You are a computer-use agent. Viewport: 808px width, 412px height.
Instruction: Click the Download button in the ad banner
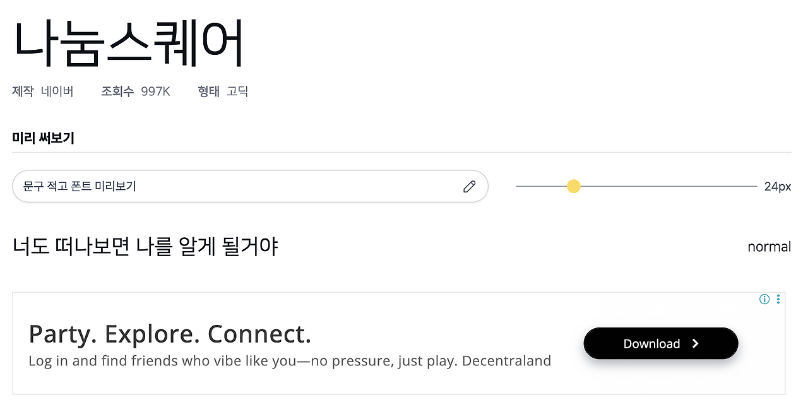(660, 343)
